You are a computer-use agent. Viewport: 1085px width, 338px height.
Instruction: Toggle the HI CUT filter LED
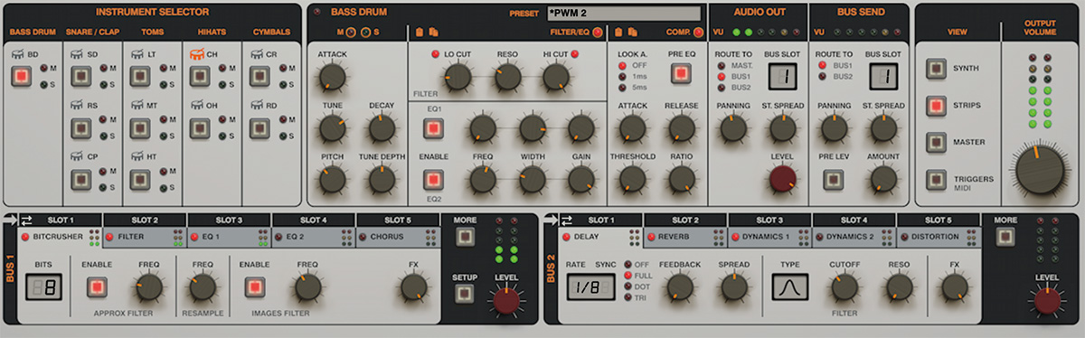(574, 54)
